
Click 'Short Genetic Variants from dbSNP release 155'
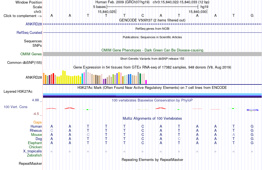tap(152, 59)
